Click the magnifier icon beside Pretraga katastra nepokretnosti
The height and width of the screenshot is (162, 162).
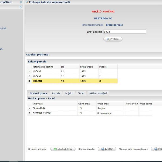[x=27, y=2]
